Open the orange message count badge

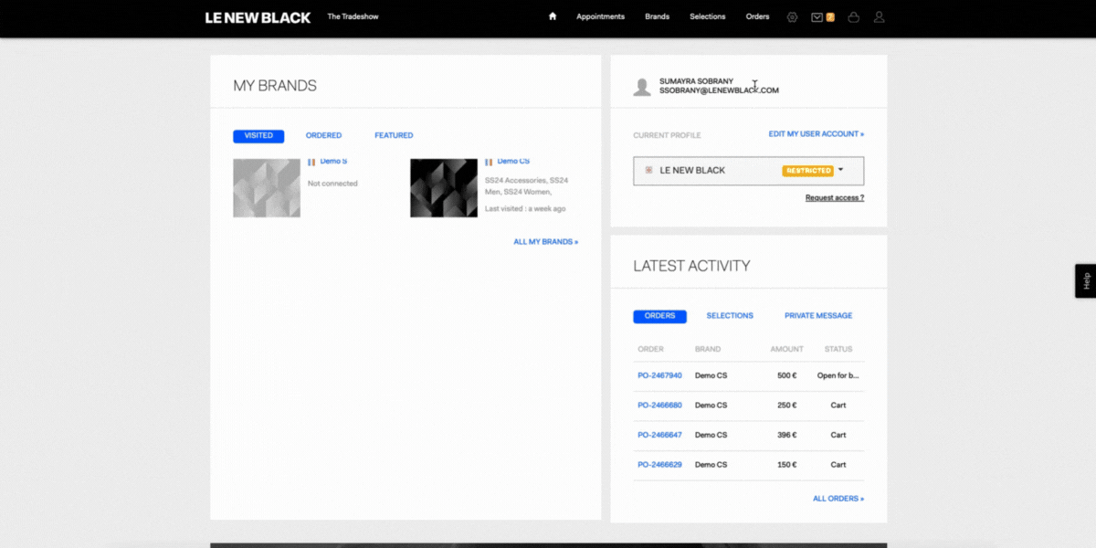tap(830, 16)
